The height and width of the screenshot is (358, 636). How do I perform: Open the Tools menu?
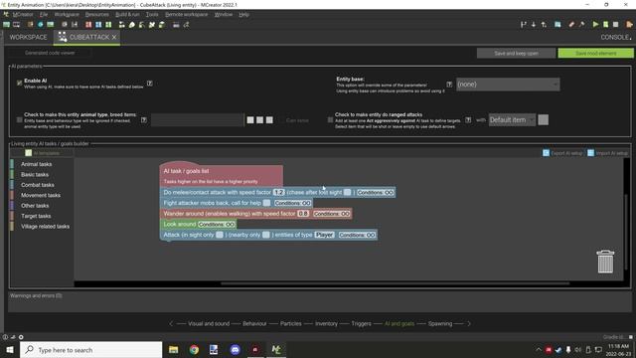pos(152,14)
